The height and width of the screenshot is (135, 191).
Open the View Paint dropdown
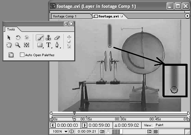coord(172,125)
